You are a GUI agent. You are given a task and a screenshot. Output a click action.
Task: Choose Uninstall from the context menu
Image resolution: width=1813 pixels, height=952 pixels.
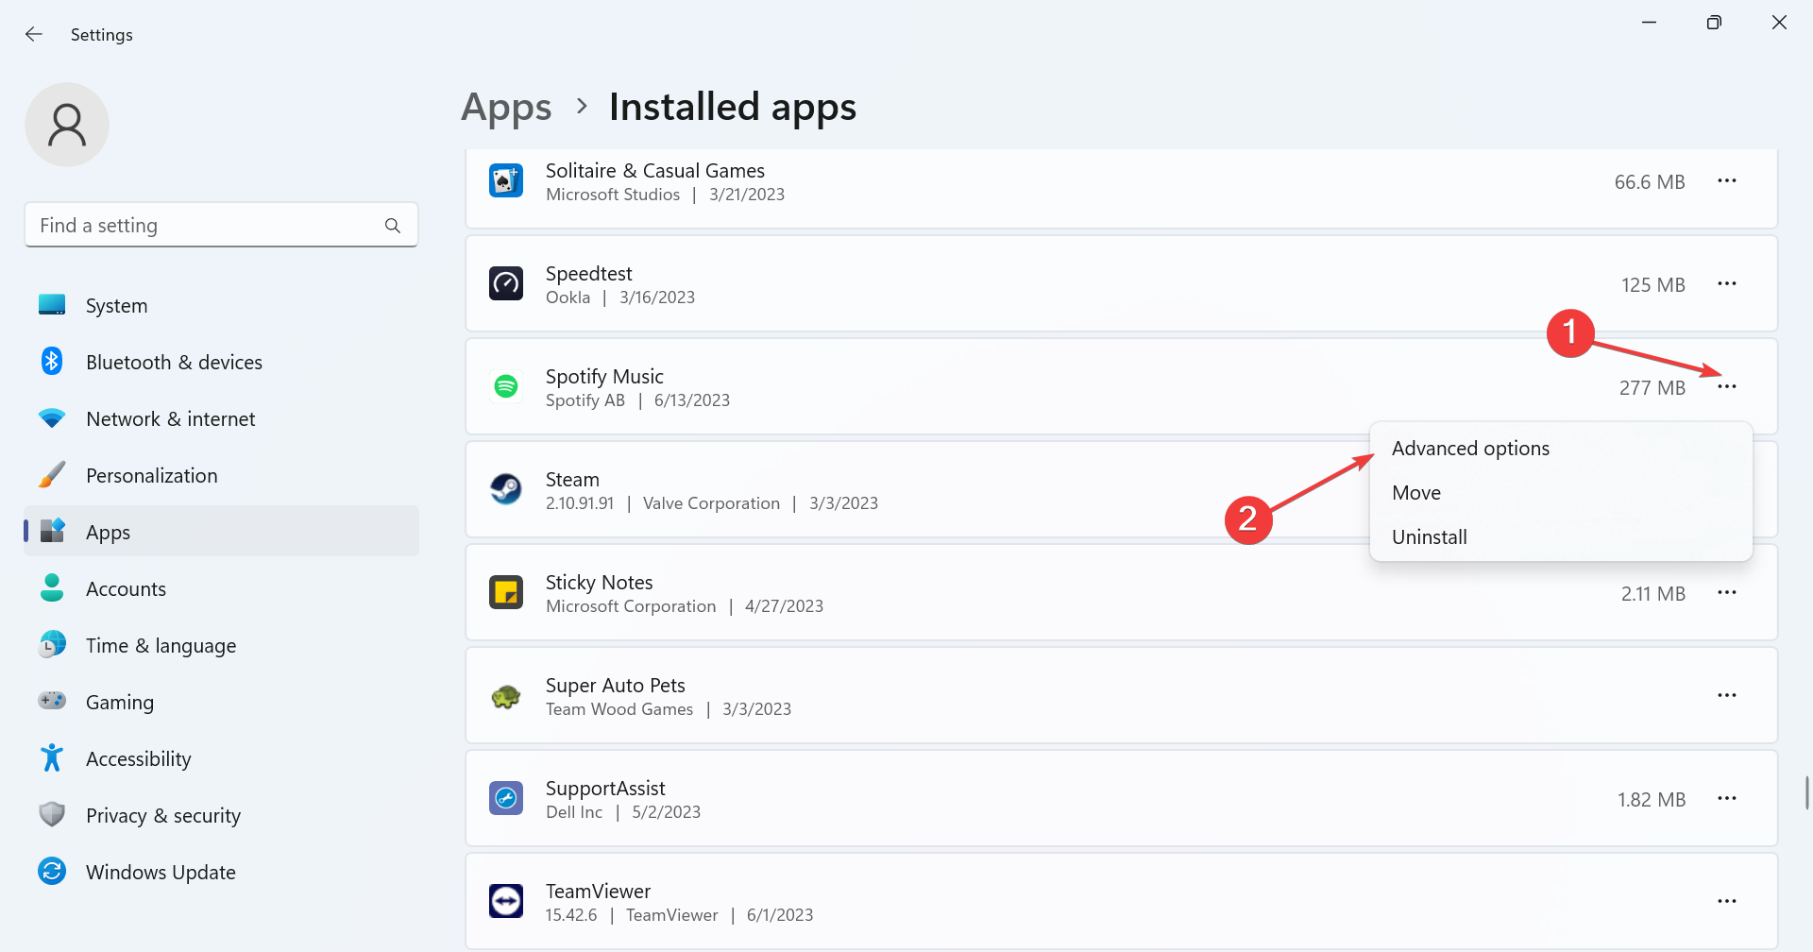1561,537
